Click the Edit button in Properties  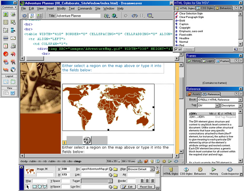point(129,187)
